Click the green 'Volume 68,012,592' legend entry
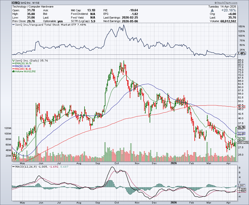The image size is (249, 205). pyautogui.click(x=25, y=72)
